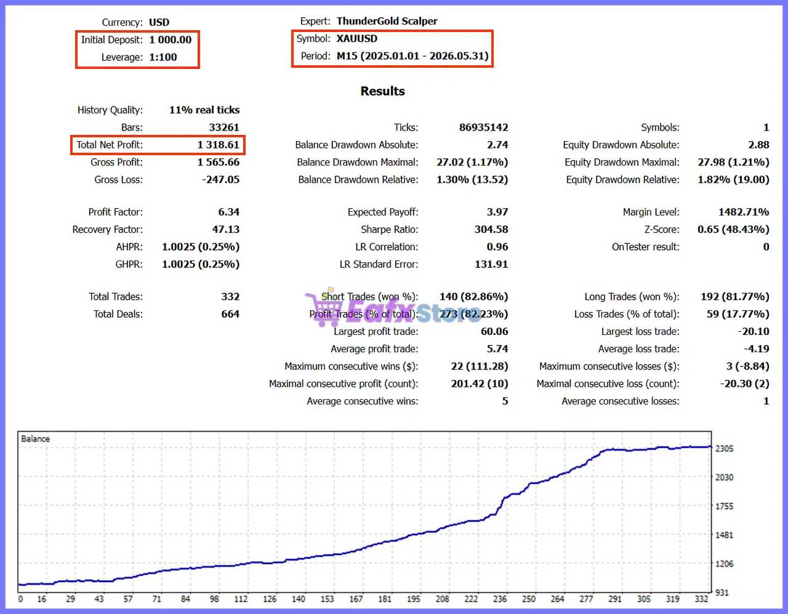788x614 pixels.
Task: Click the "1481" chart balance axis label
Action: [725, 535]
